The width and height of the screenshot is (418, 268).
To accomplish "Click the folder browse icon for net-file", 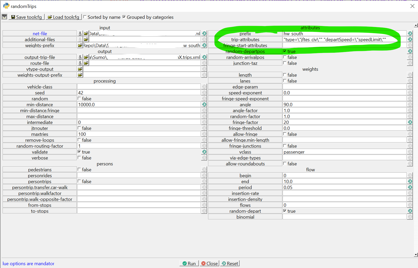I will 86,33.
